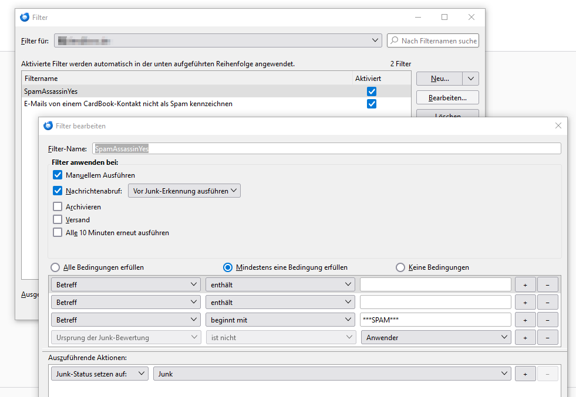This screenshot has height=397, width=576.
Task: Add a condition after the ***SPAM*** row
Action: tap(525, 320)
